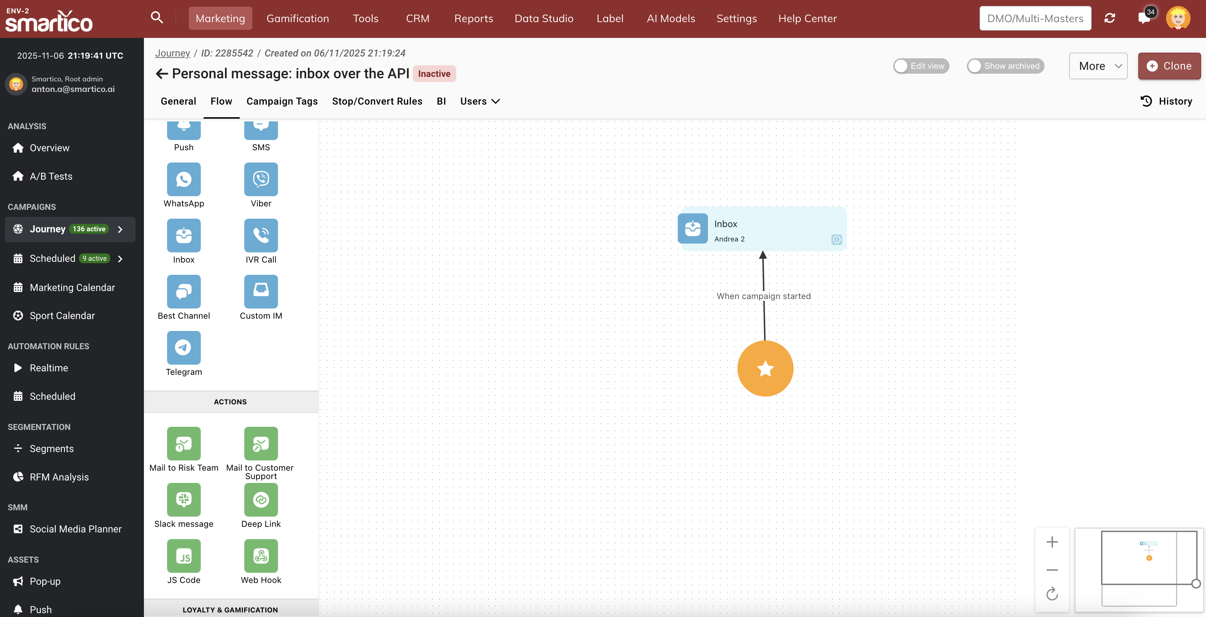
Task: Switch to the Stop/Convert Rules tab
Action: (x=377, y=101)
